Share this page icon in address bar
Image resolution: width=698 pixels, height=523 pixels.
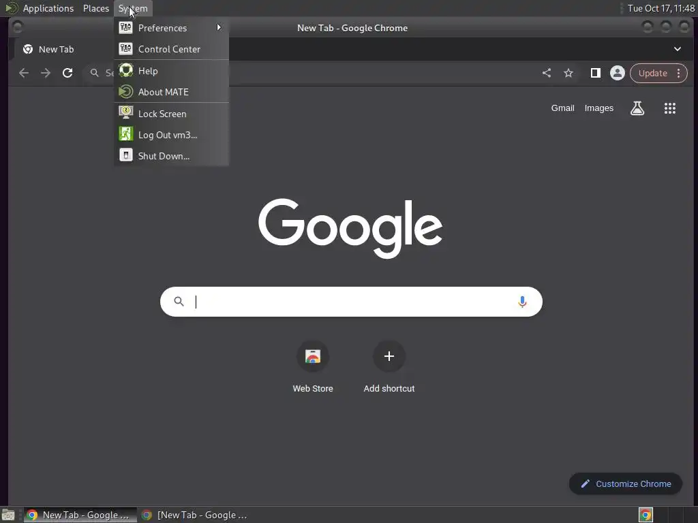(547, 73)
